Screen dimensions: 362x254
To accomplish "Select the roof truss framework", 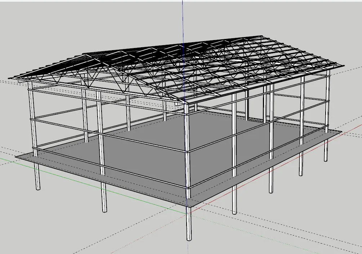I will pyautogui.click(x=176, y=69).
